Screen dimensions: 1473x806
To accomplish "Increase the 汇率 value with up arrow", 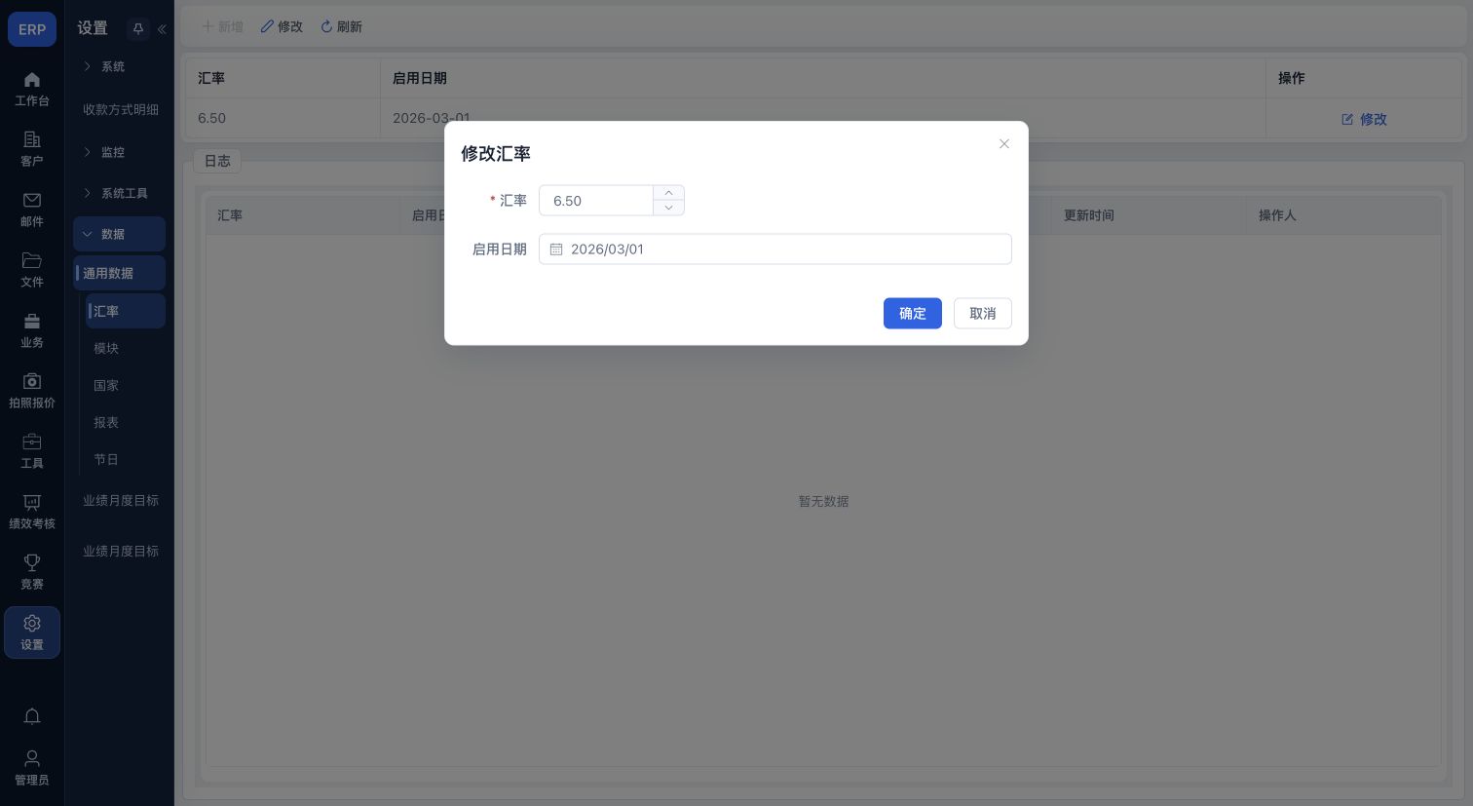I will click(668, 193).
